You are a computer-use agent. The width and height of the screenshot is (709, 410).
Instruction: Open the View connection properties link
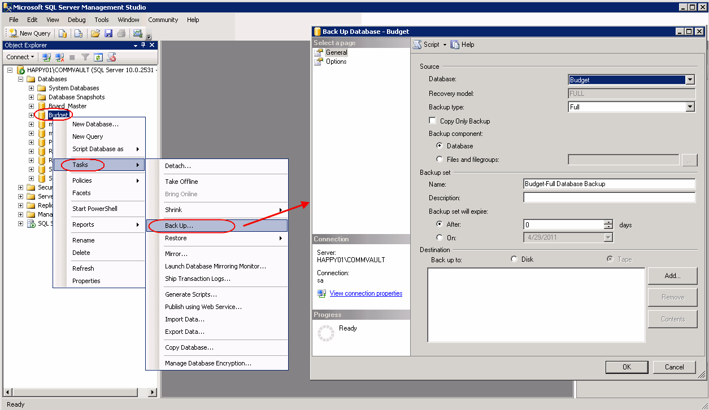click(x=366, y=293)
